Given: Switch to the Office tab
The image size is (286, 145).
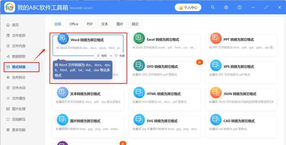Looking at the screenshot, I should pyautogui.click(x=74, y=24).
